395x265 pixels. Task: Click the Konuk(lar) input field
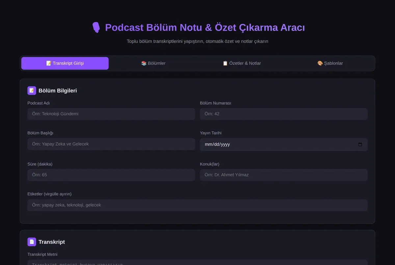(284, 175)
